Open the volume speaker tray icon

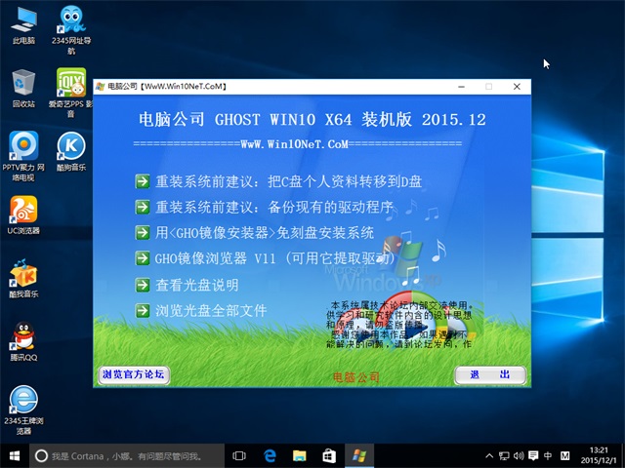click(x=519, y=456)
